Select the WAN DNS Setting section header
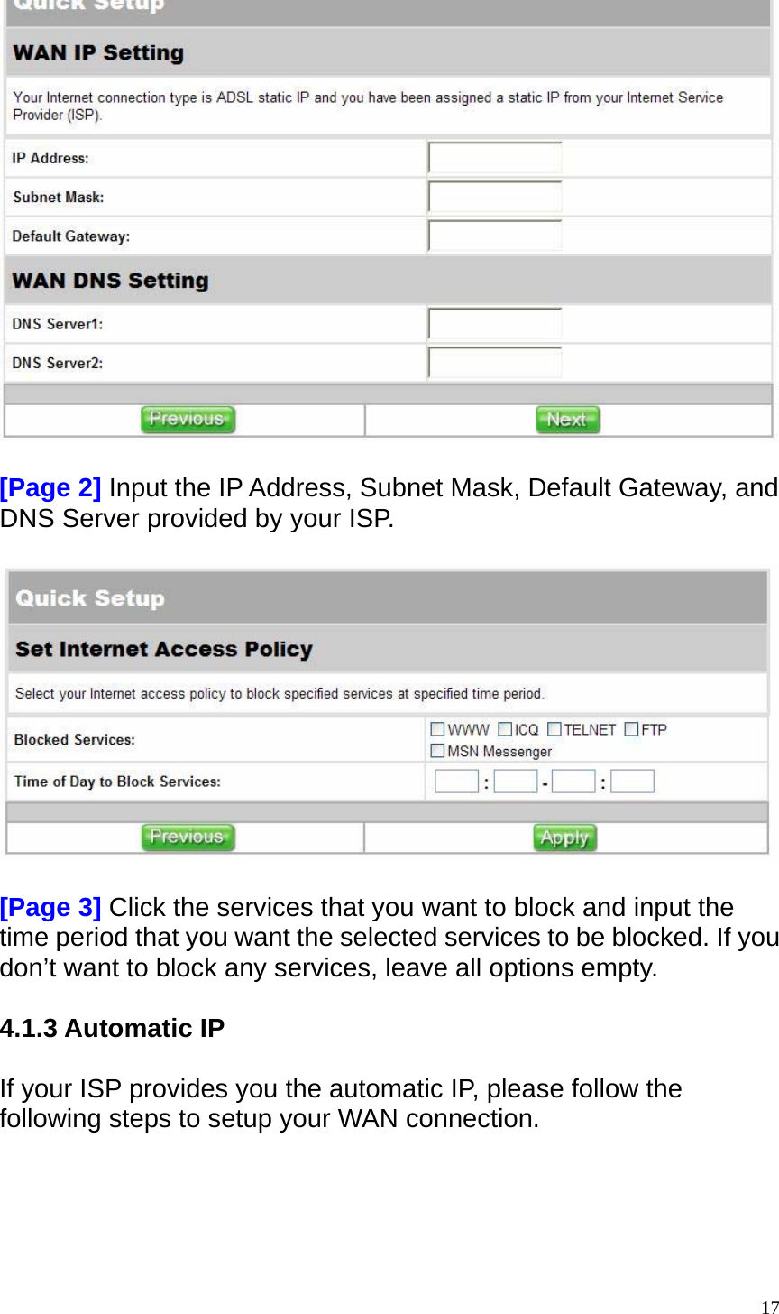The height and width of the screenshot is (1314, 779). point(110,280)
